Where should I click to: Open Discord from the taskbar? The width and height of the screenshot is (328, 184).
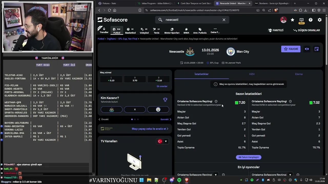pyautogui.click(x=172, y=180)
